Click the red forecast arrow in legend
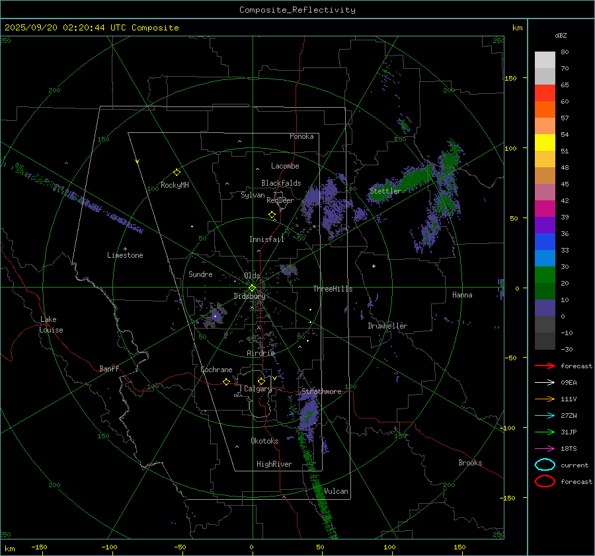595x556 pixels. coord(545,366)
